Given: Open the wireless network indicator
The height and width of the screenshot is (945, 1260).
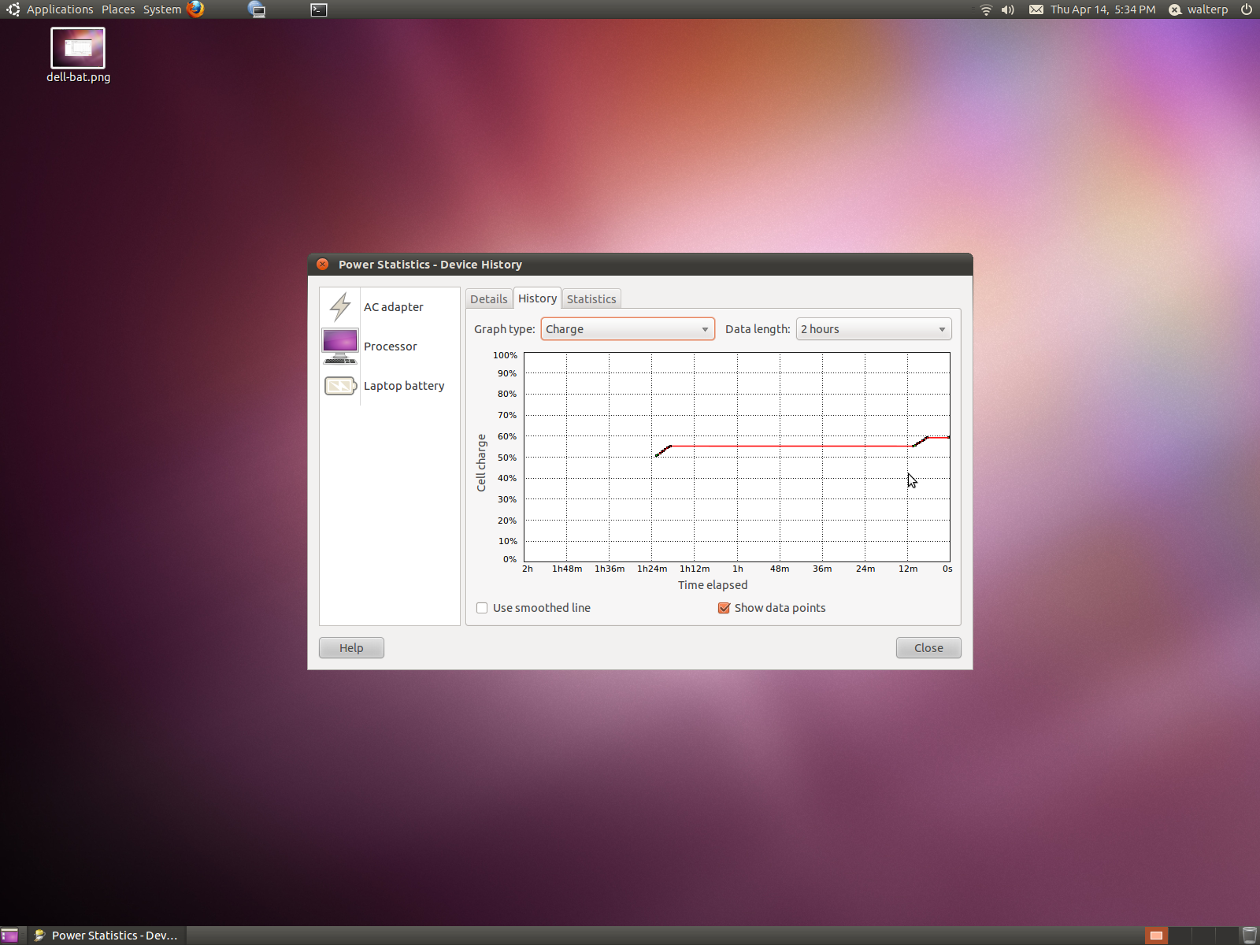Looking at the screenshot, I should point(985,9).
